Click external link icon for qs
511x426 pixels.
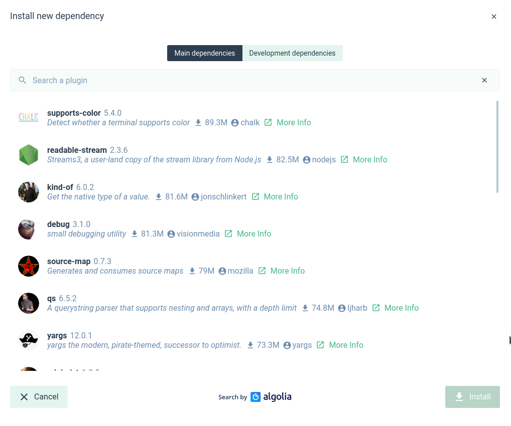tap(376, 308)
